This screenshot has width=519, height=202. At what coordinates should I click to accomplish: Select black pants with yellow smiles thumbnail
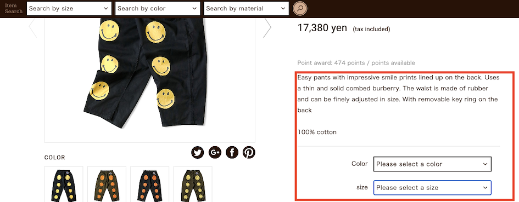(x=64, y=184)
